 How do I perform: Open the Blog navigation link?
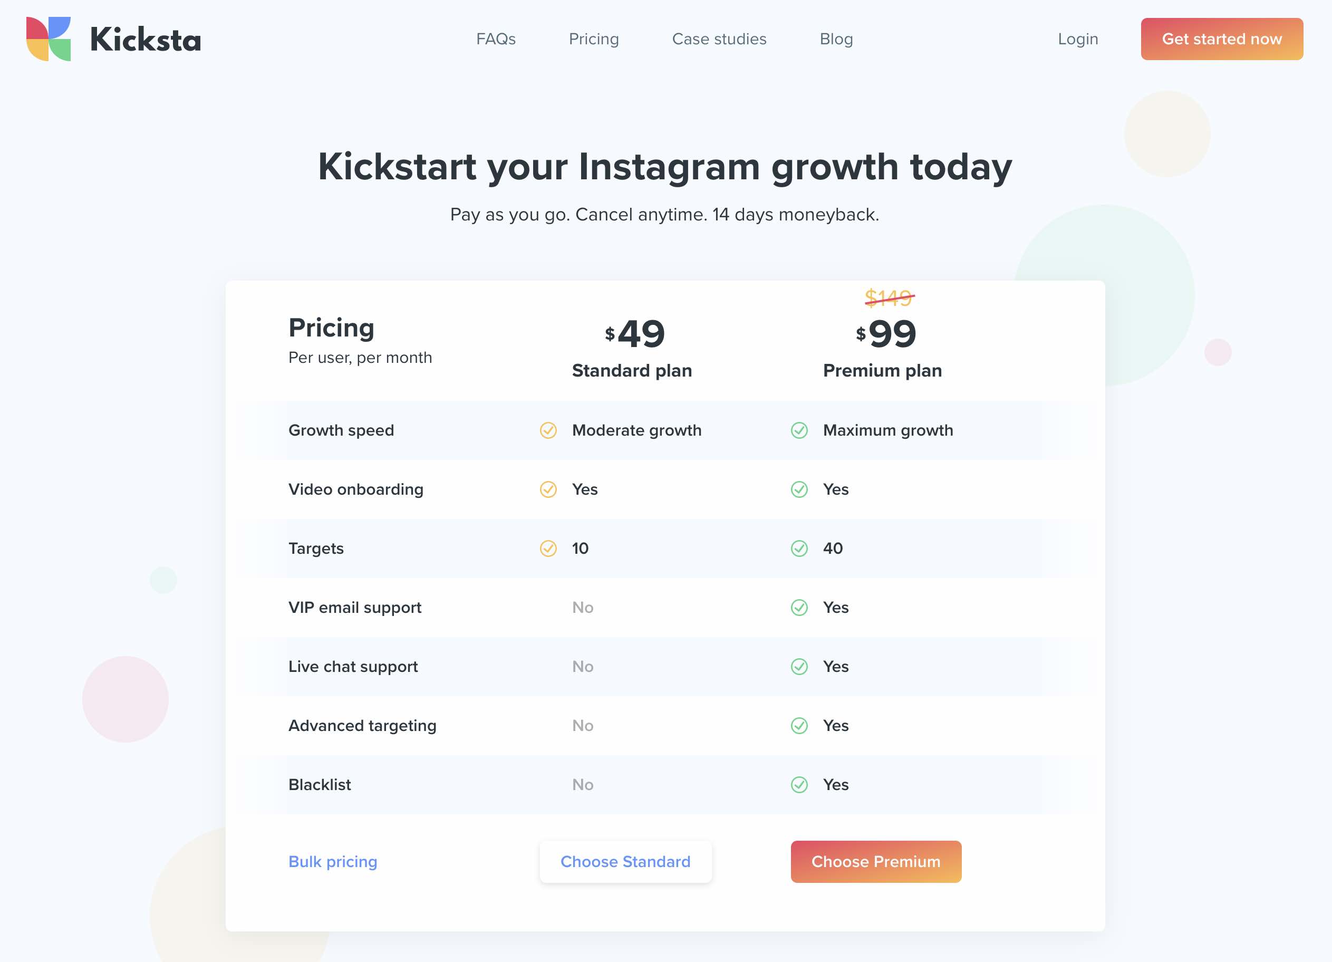836,39
